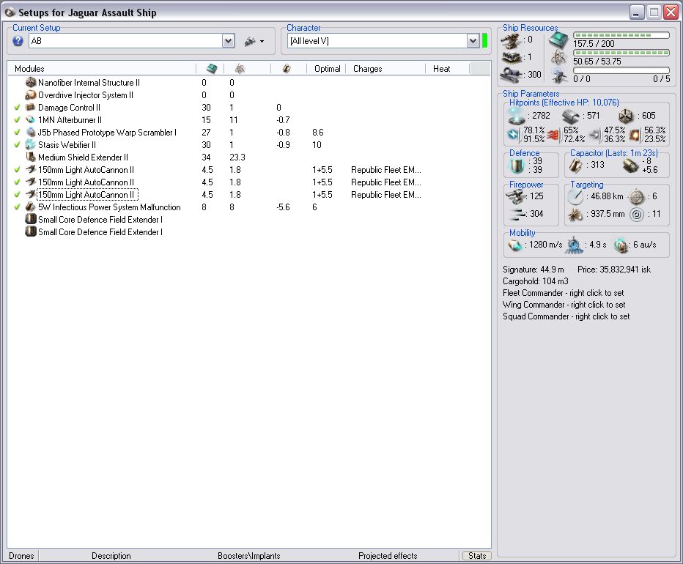Image resolution: width=683 pixels, height=564 pixels.
Task: Select the second Small Core Defence Field Extender I
Action: coord(100,232)
